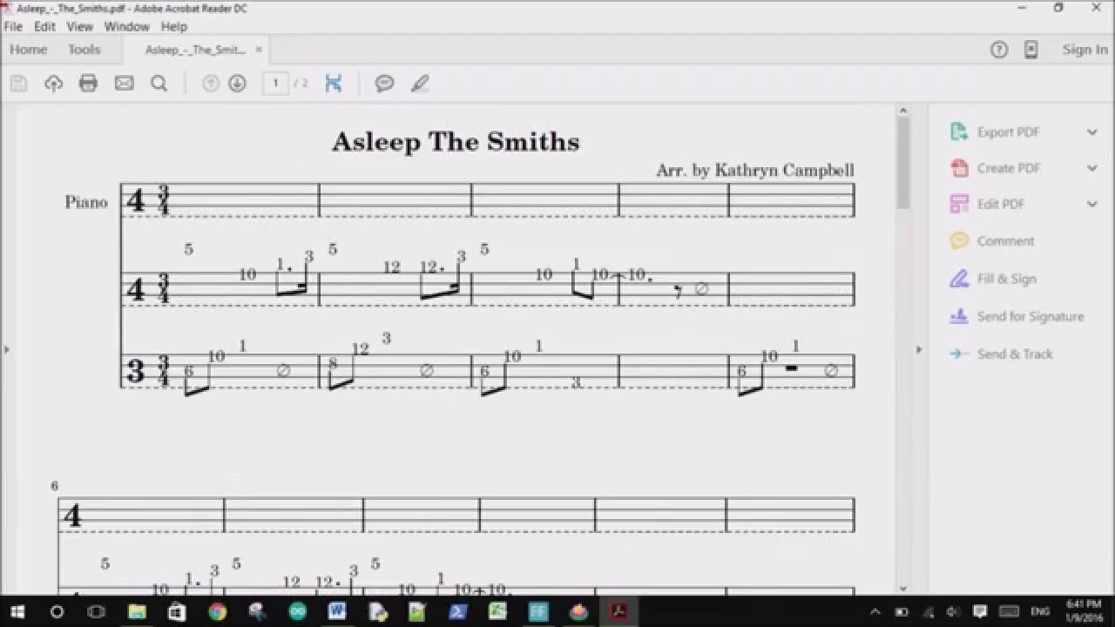Open the Help menu
Viewport: 1115px width, 627px height.
(174, 26)
